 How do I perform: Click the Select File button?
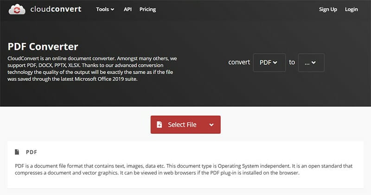point(185,125)
